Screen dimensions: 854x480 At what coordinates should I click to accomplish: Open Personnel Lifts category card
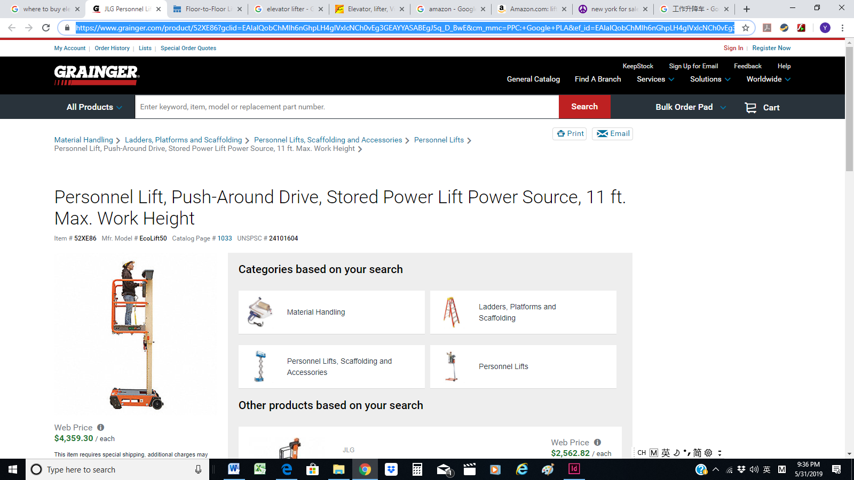pos(523,367)
